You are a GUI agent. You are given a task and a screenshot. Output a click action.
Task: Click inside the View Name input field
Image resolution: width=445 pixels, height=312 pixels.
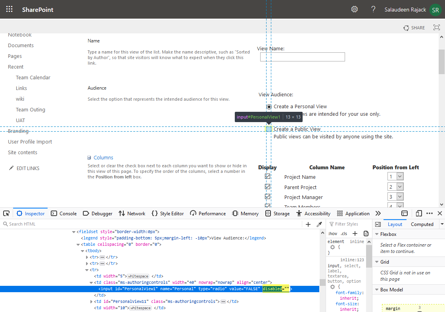302,57
